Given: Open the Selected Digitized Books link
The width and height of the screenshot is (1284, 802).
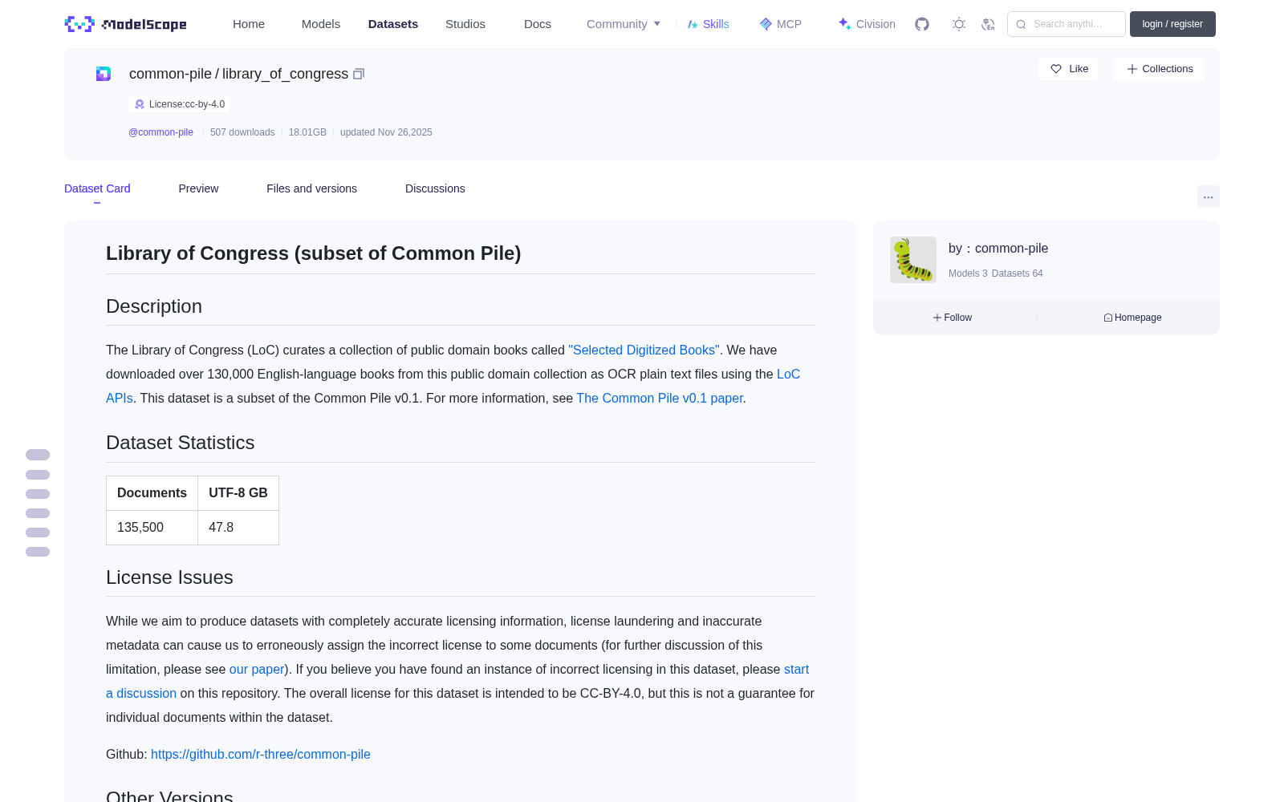Looking at the screenshot, I should click(x=644, y=350).
